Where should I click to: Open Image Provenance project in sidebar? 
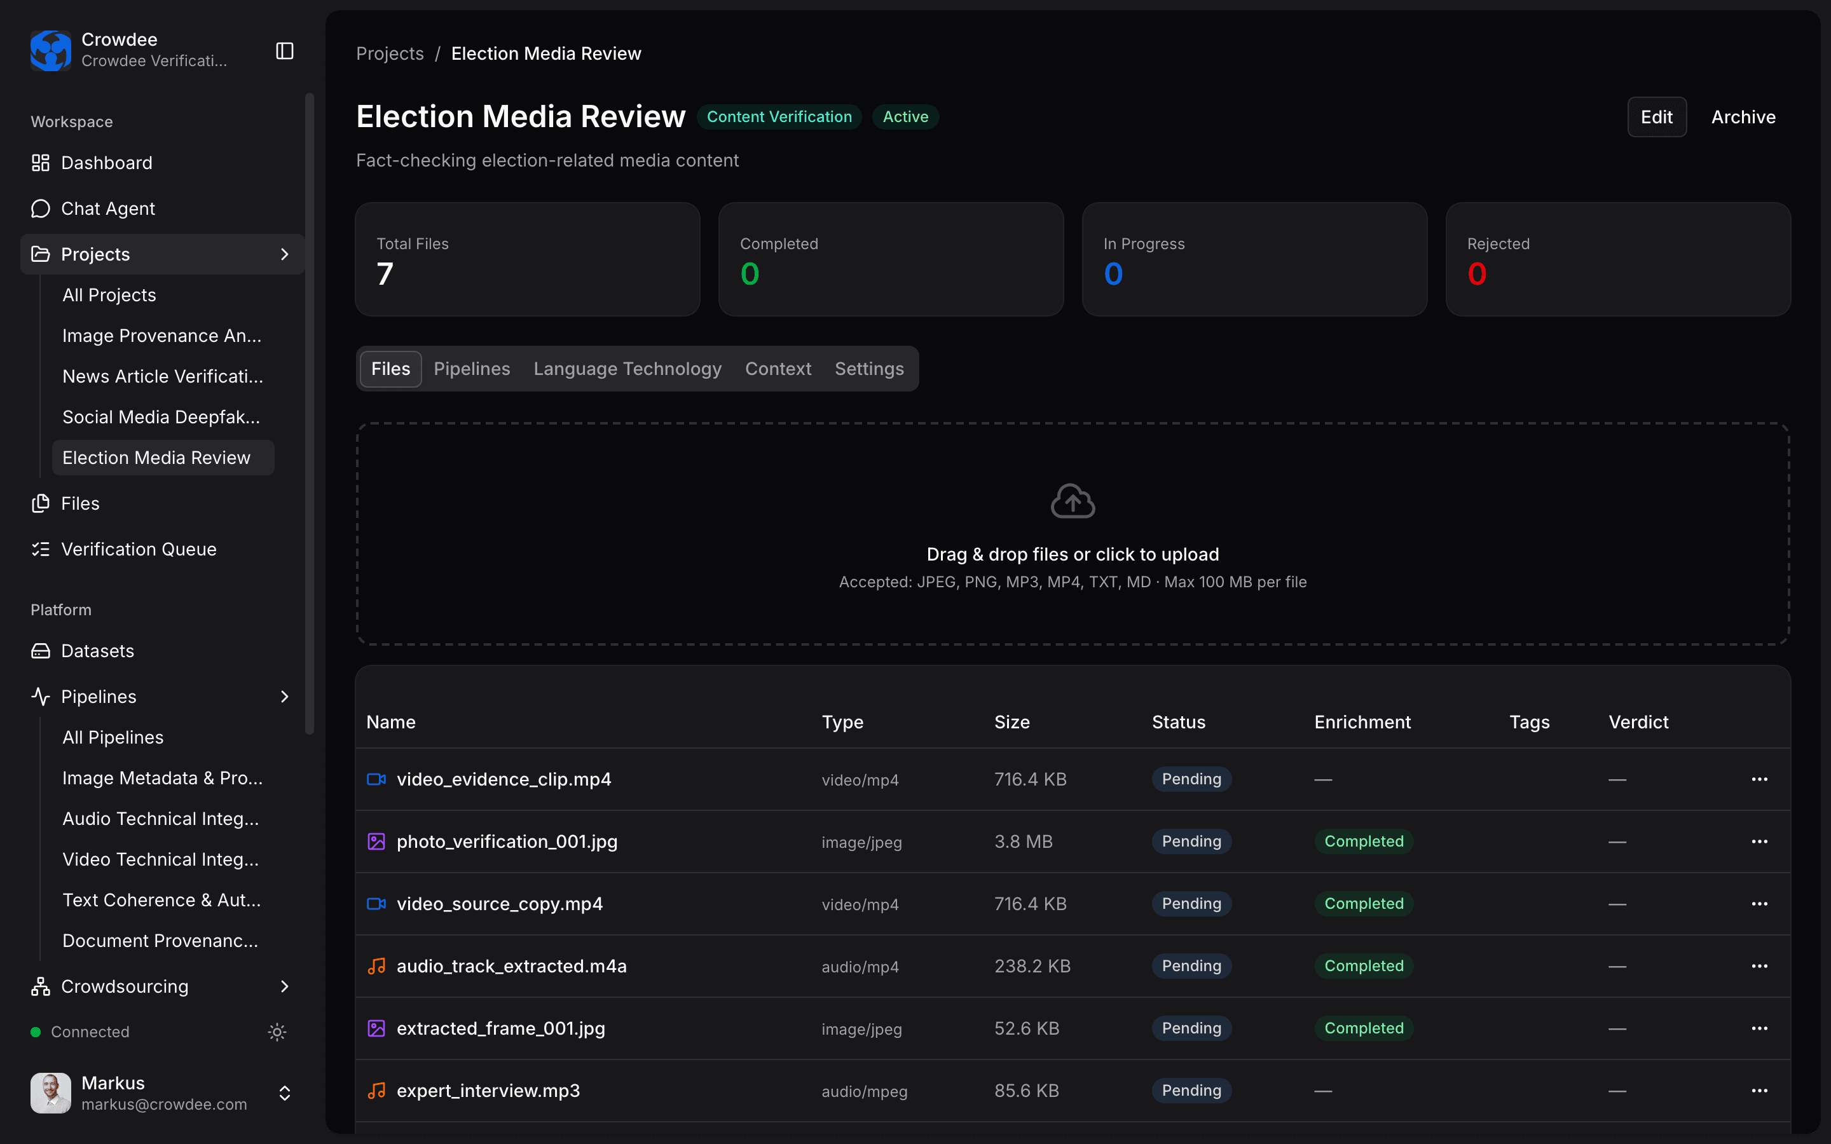163,336
